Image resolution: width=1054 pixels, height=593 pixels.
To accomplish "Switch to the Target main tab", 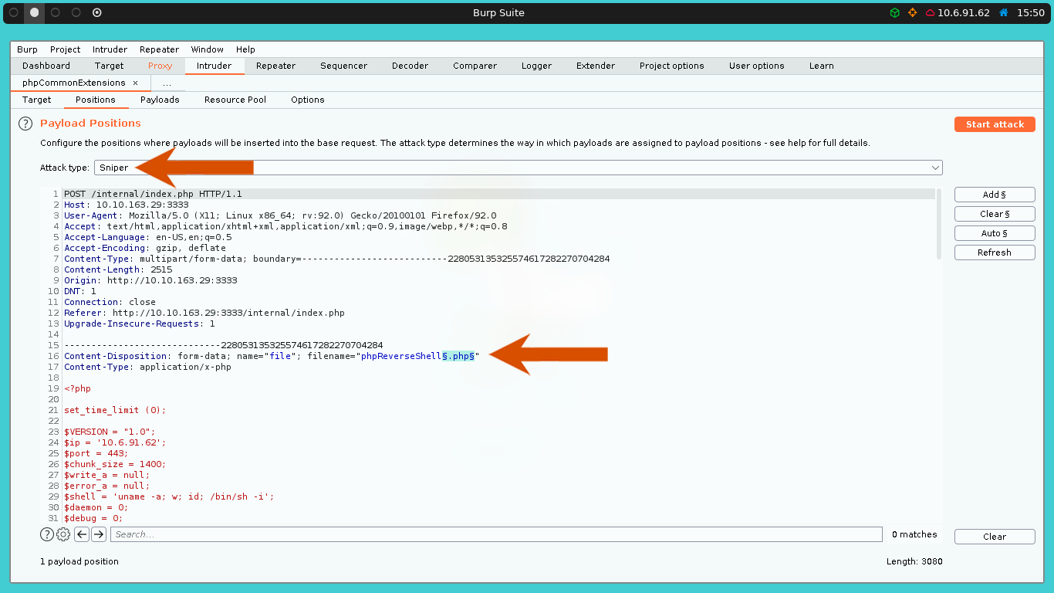I will pyautogui.click(x=109, y=66).
